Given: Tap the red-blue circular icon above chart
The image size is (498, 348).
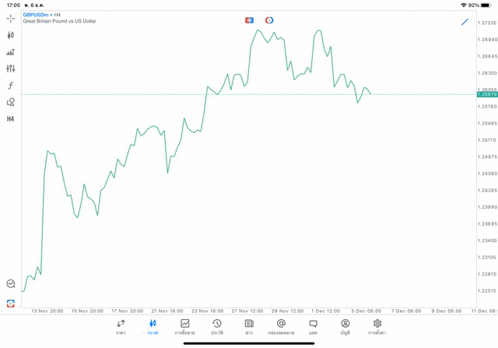Looking at the screenshot, I should point(269,20).
